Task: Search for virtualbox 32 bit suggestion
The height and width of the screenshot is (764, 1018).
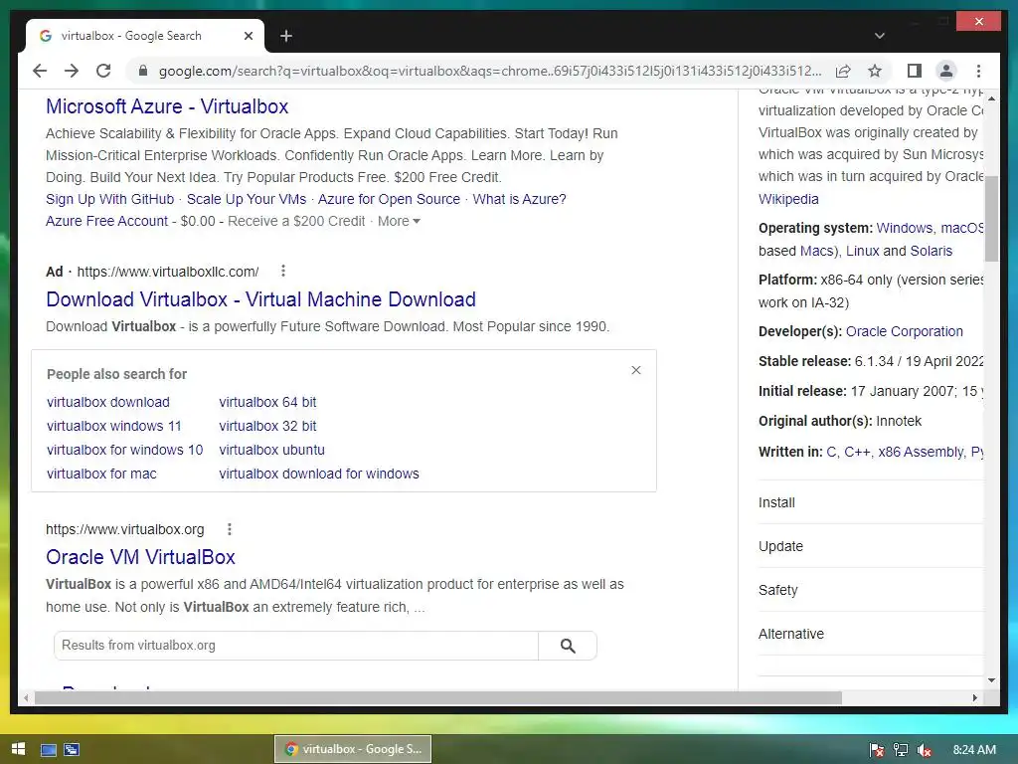Action: click(x=267, y=426)
